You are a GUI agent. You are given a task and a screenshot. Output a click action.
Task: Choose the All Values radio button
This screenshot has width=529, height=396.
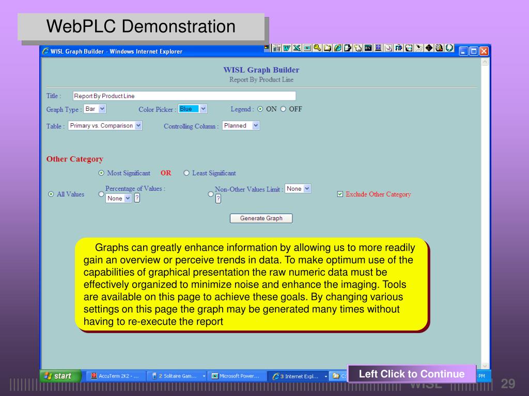51,194
